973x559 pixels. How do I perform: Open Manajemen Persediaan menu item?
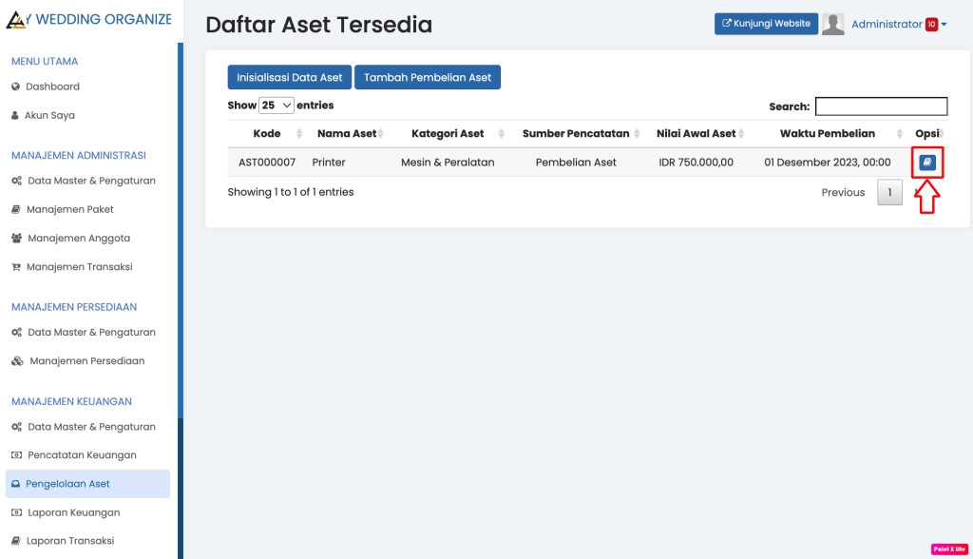86,361
